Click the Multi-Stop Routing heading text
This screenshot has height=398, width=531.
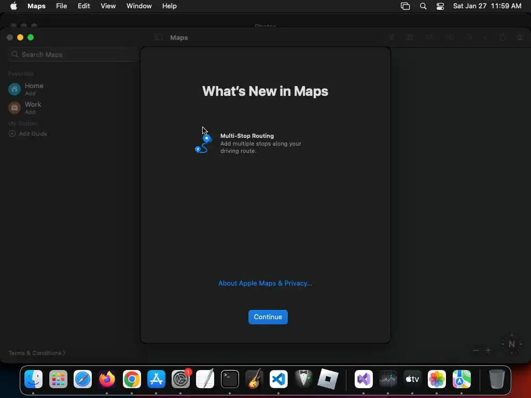247,136
